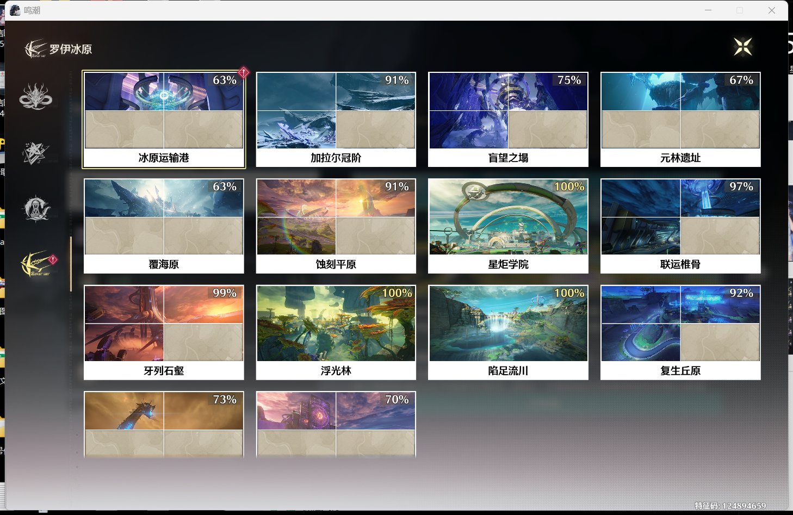Select the golden highlighted region emblem in sidebar
Screen dimensions: 793x515
[x=36, y=264]
